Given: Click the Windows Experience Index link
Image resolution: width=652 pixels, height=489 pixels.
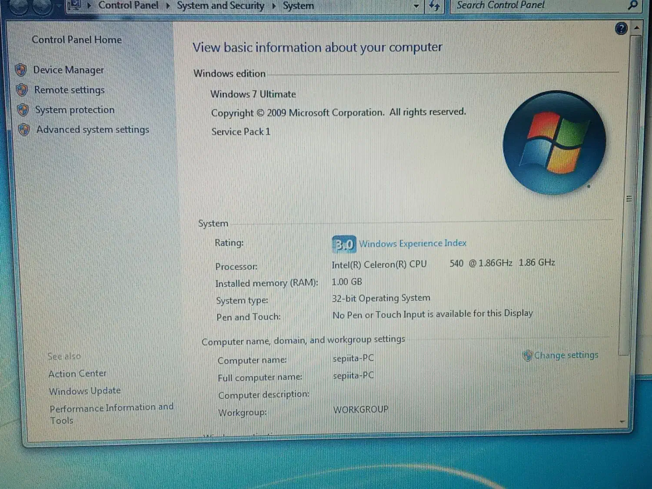Looking at the screenshot, I should point(412,243).
